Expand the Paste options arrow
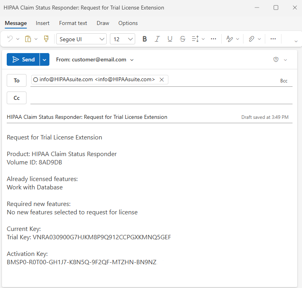The height and width of the screenshot is (288, 302). coord(36,39)
